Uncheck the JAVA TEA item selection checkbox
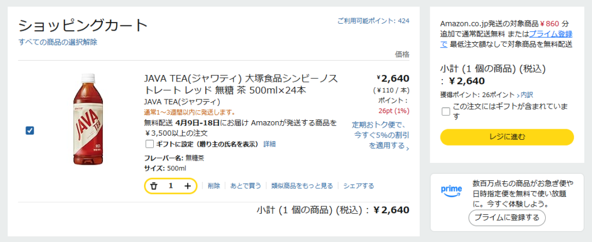The height and width of the screenshot is (242, 592). click(x=30, y=131)
